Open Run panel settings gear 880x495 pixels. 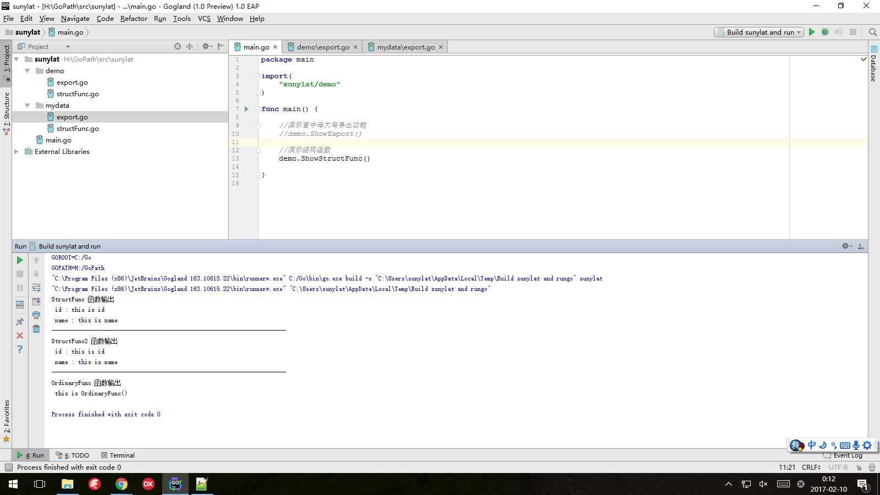tap(846, 246)
